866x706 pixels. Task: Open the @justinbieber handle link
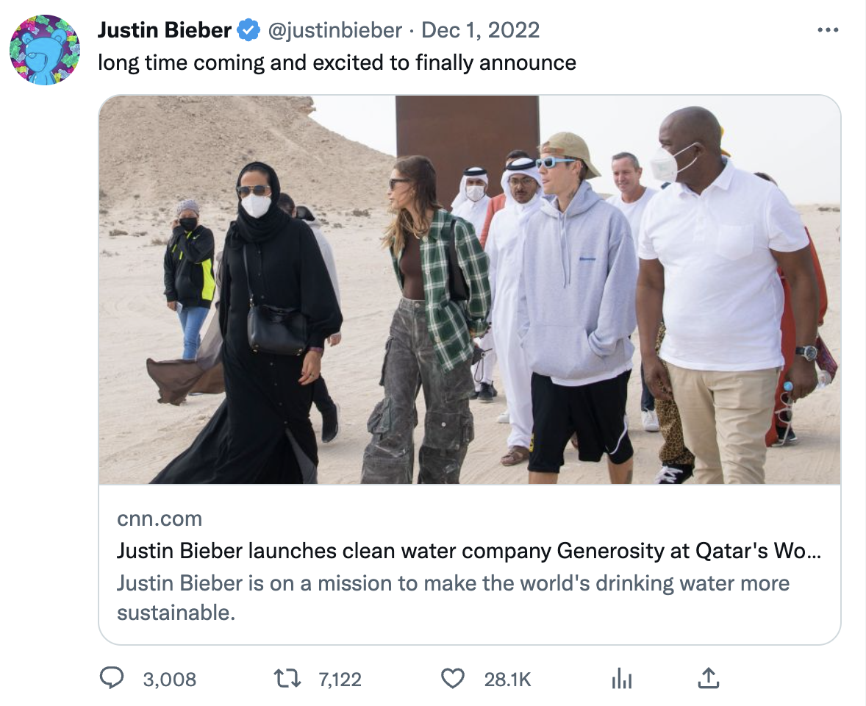(334, 30)
